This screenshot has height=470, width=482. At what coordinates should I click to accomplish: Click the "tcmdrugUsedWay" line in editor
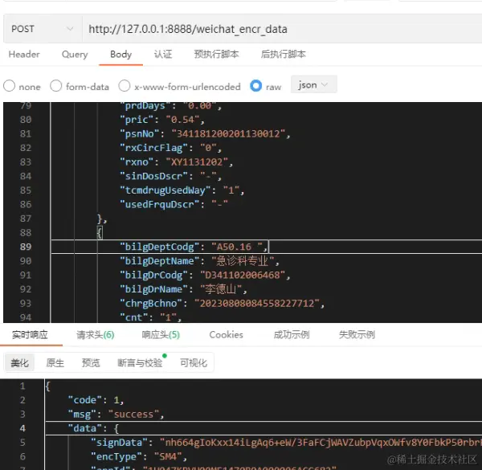click(x=182, y=190)
